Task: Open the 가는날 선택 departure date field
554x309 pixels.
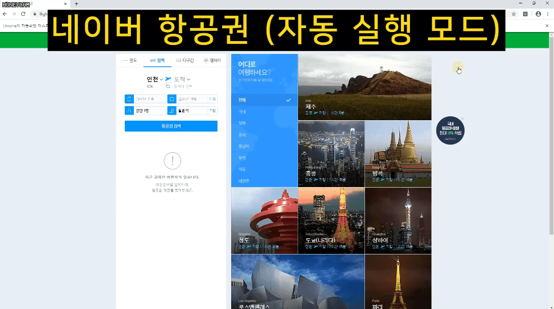Action: (x=150, y=99)
